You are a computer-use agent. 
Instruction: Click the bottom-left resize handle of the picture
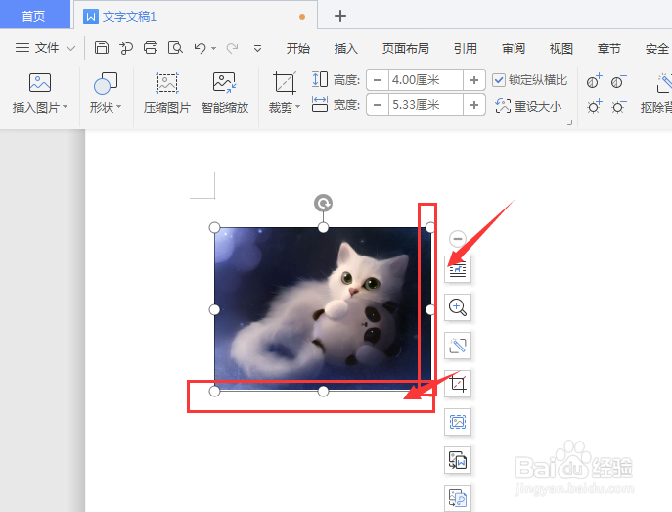point(215,391)
